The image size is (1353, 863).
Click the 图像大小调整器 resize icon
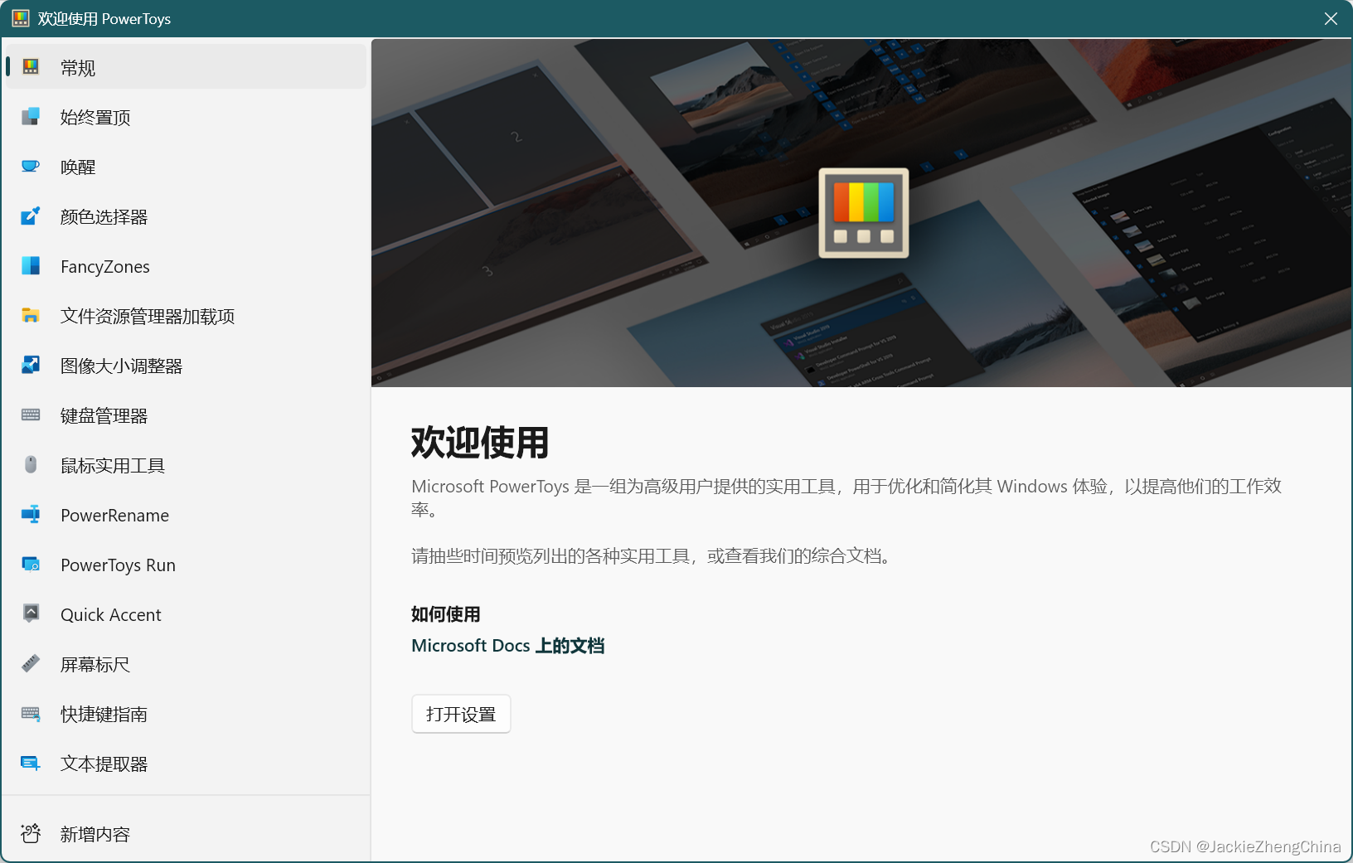31,366
